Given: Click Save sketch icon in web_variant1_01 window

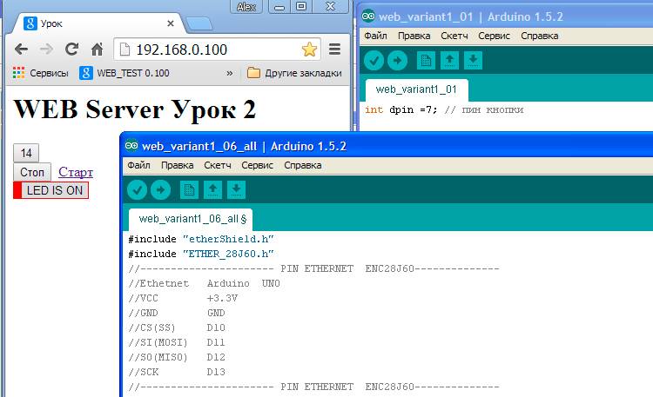Looking at the screenshot, I should (x=473, y=61).
